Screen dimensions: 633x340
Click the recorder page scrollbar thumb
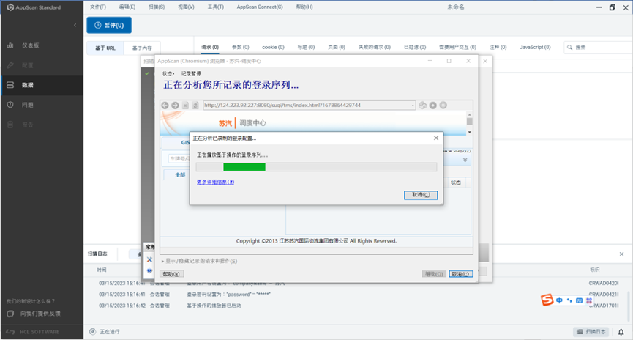click(x=469, y=121)
